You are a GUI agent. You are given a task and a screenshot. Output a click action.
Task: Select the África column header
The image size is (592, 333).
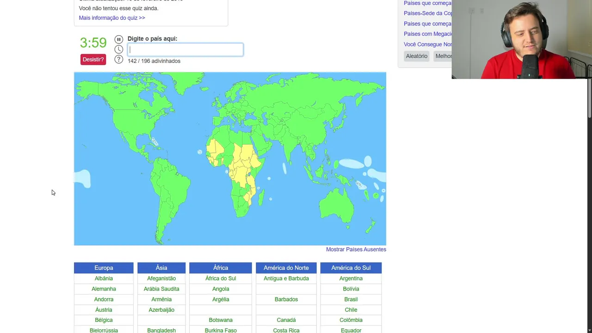(x=221, y=268)
